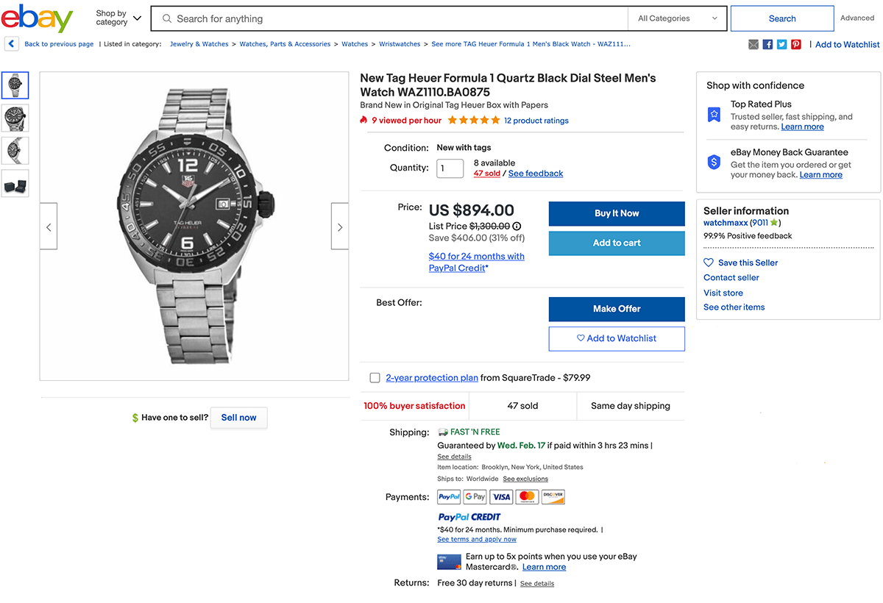883x603 pixels.
Task: Pin this listing via the Pinterest icon
Action: click(x=795, y=44)
